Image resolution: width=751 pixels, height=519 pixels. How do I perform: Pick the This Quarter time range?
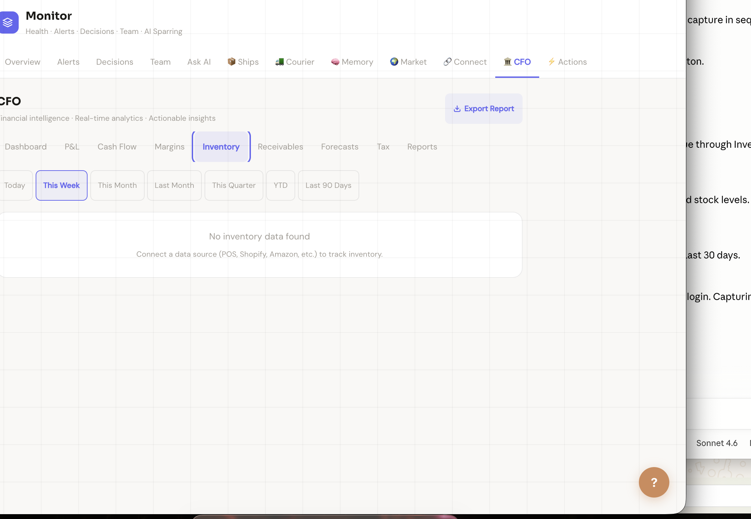tap(234, 185)
